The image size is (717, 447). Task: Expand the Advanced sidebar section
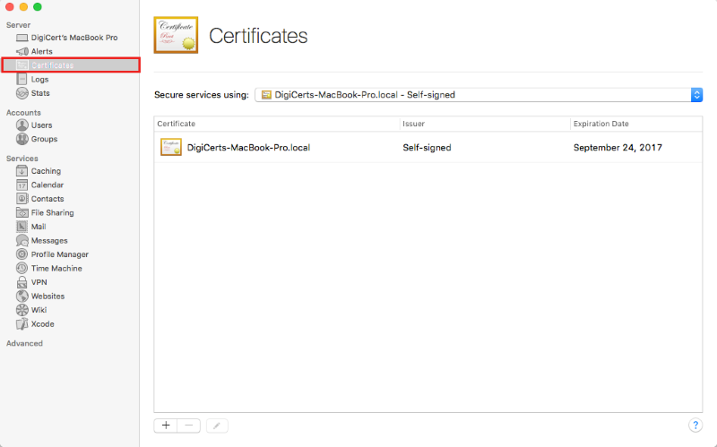click(x=24, y=343)
